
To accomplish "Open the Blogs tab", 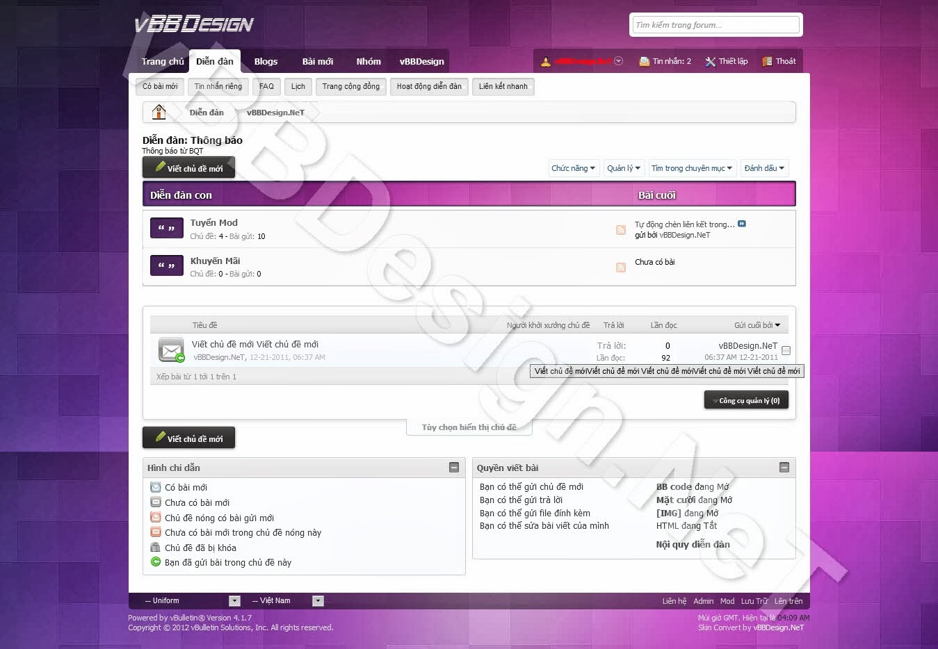I will (x=266, y=61).
